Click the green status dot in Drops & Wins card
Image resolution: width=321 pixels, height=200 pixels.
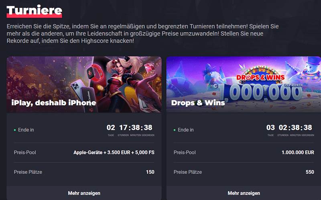tap(175, 130)
